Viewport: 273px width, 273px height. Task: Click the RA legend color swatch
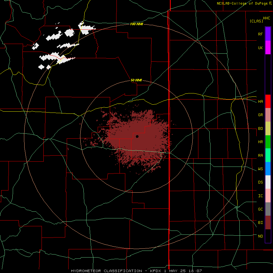(x=268, y=155)
